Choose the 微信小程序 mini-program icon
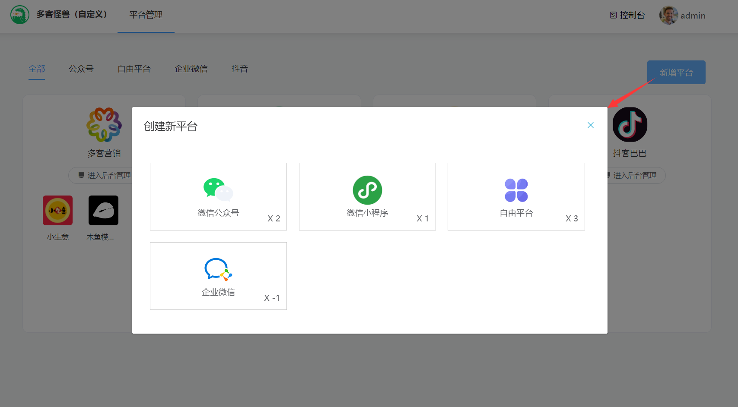This screenshot has height=407, width=738. 367,190
